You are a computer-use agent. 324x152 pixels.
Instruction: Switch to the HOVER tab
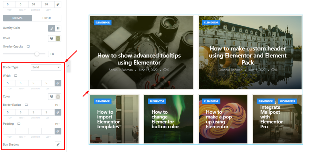point(47,18)
